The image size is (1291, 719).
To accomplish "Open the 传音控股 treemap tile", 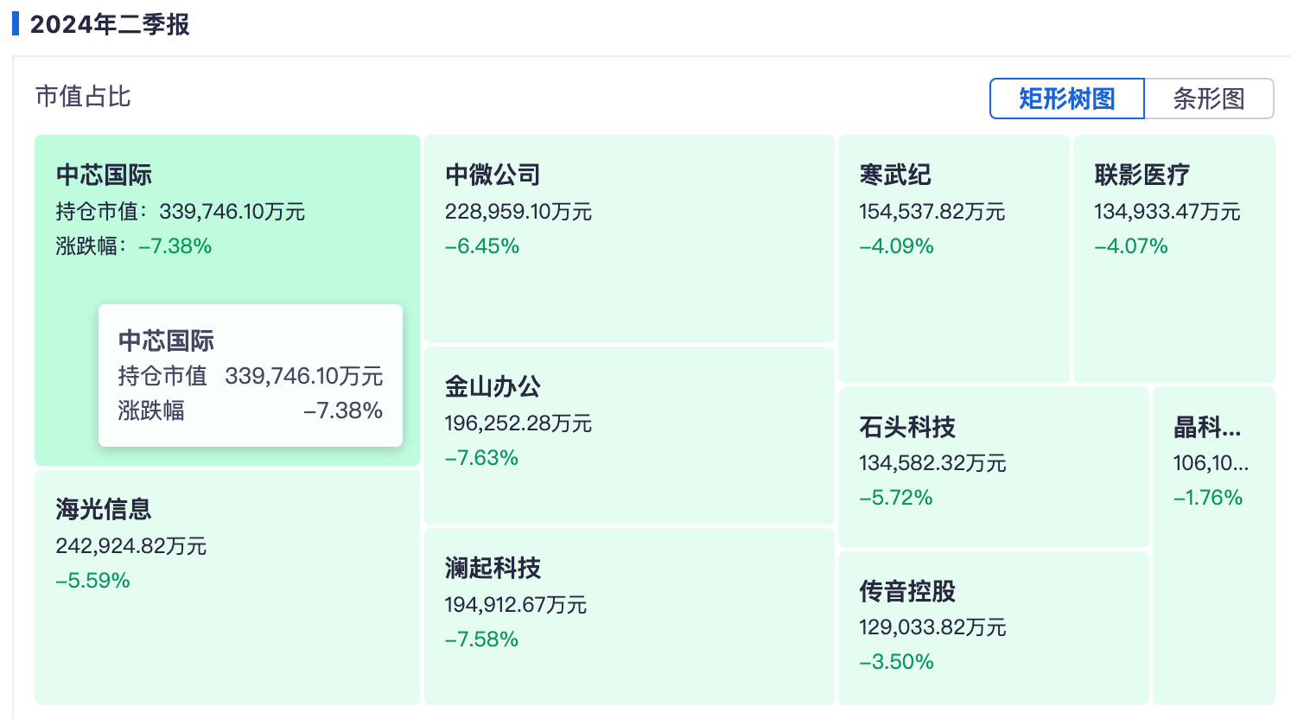I will coord(994,687).
